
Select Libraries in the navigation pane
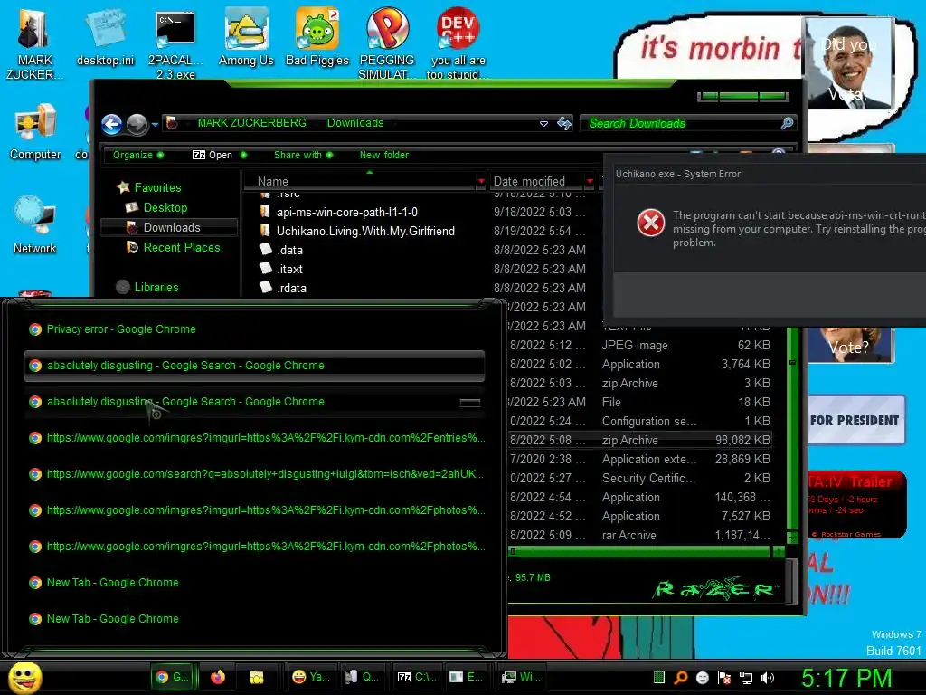coord(148,287)
